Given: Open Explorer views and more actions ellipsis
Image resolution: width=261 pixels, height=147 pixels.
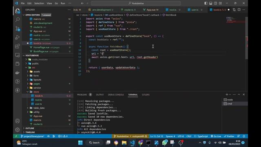Looking at the screenshot, I should pos(69,10).
